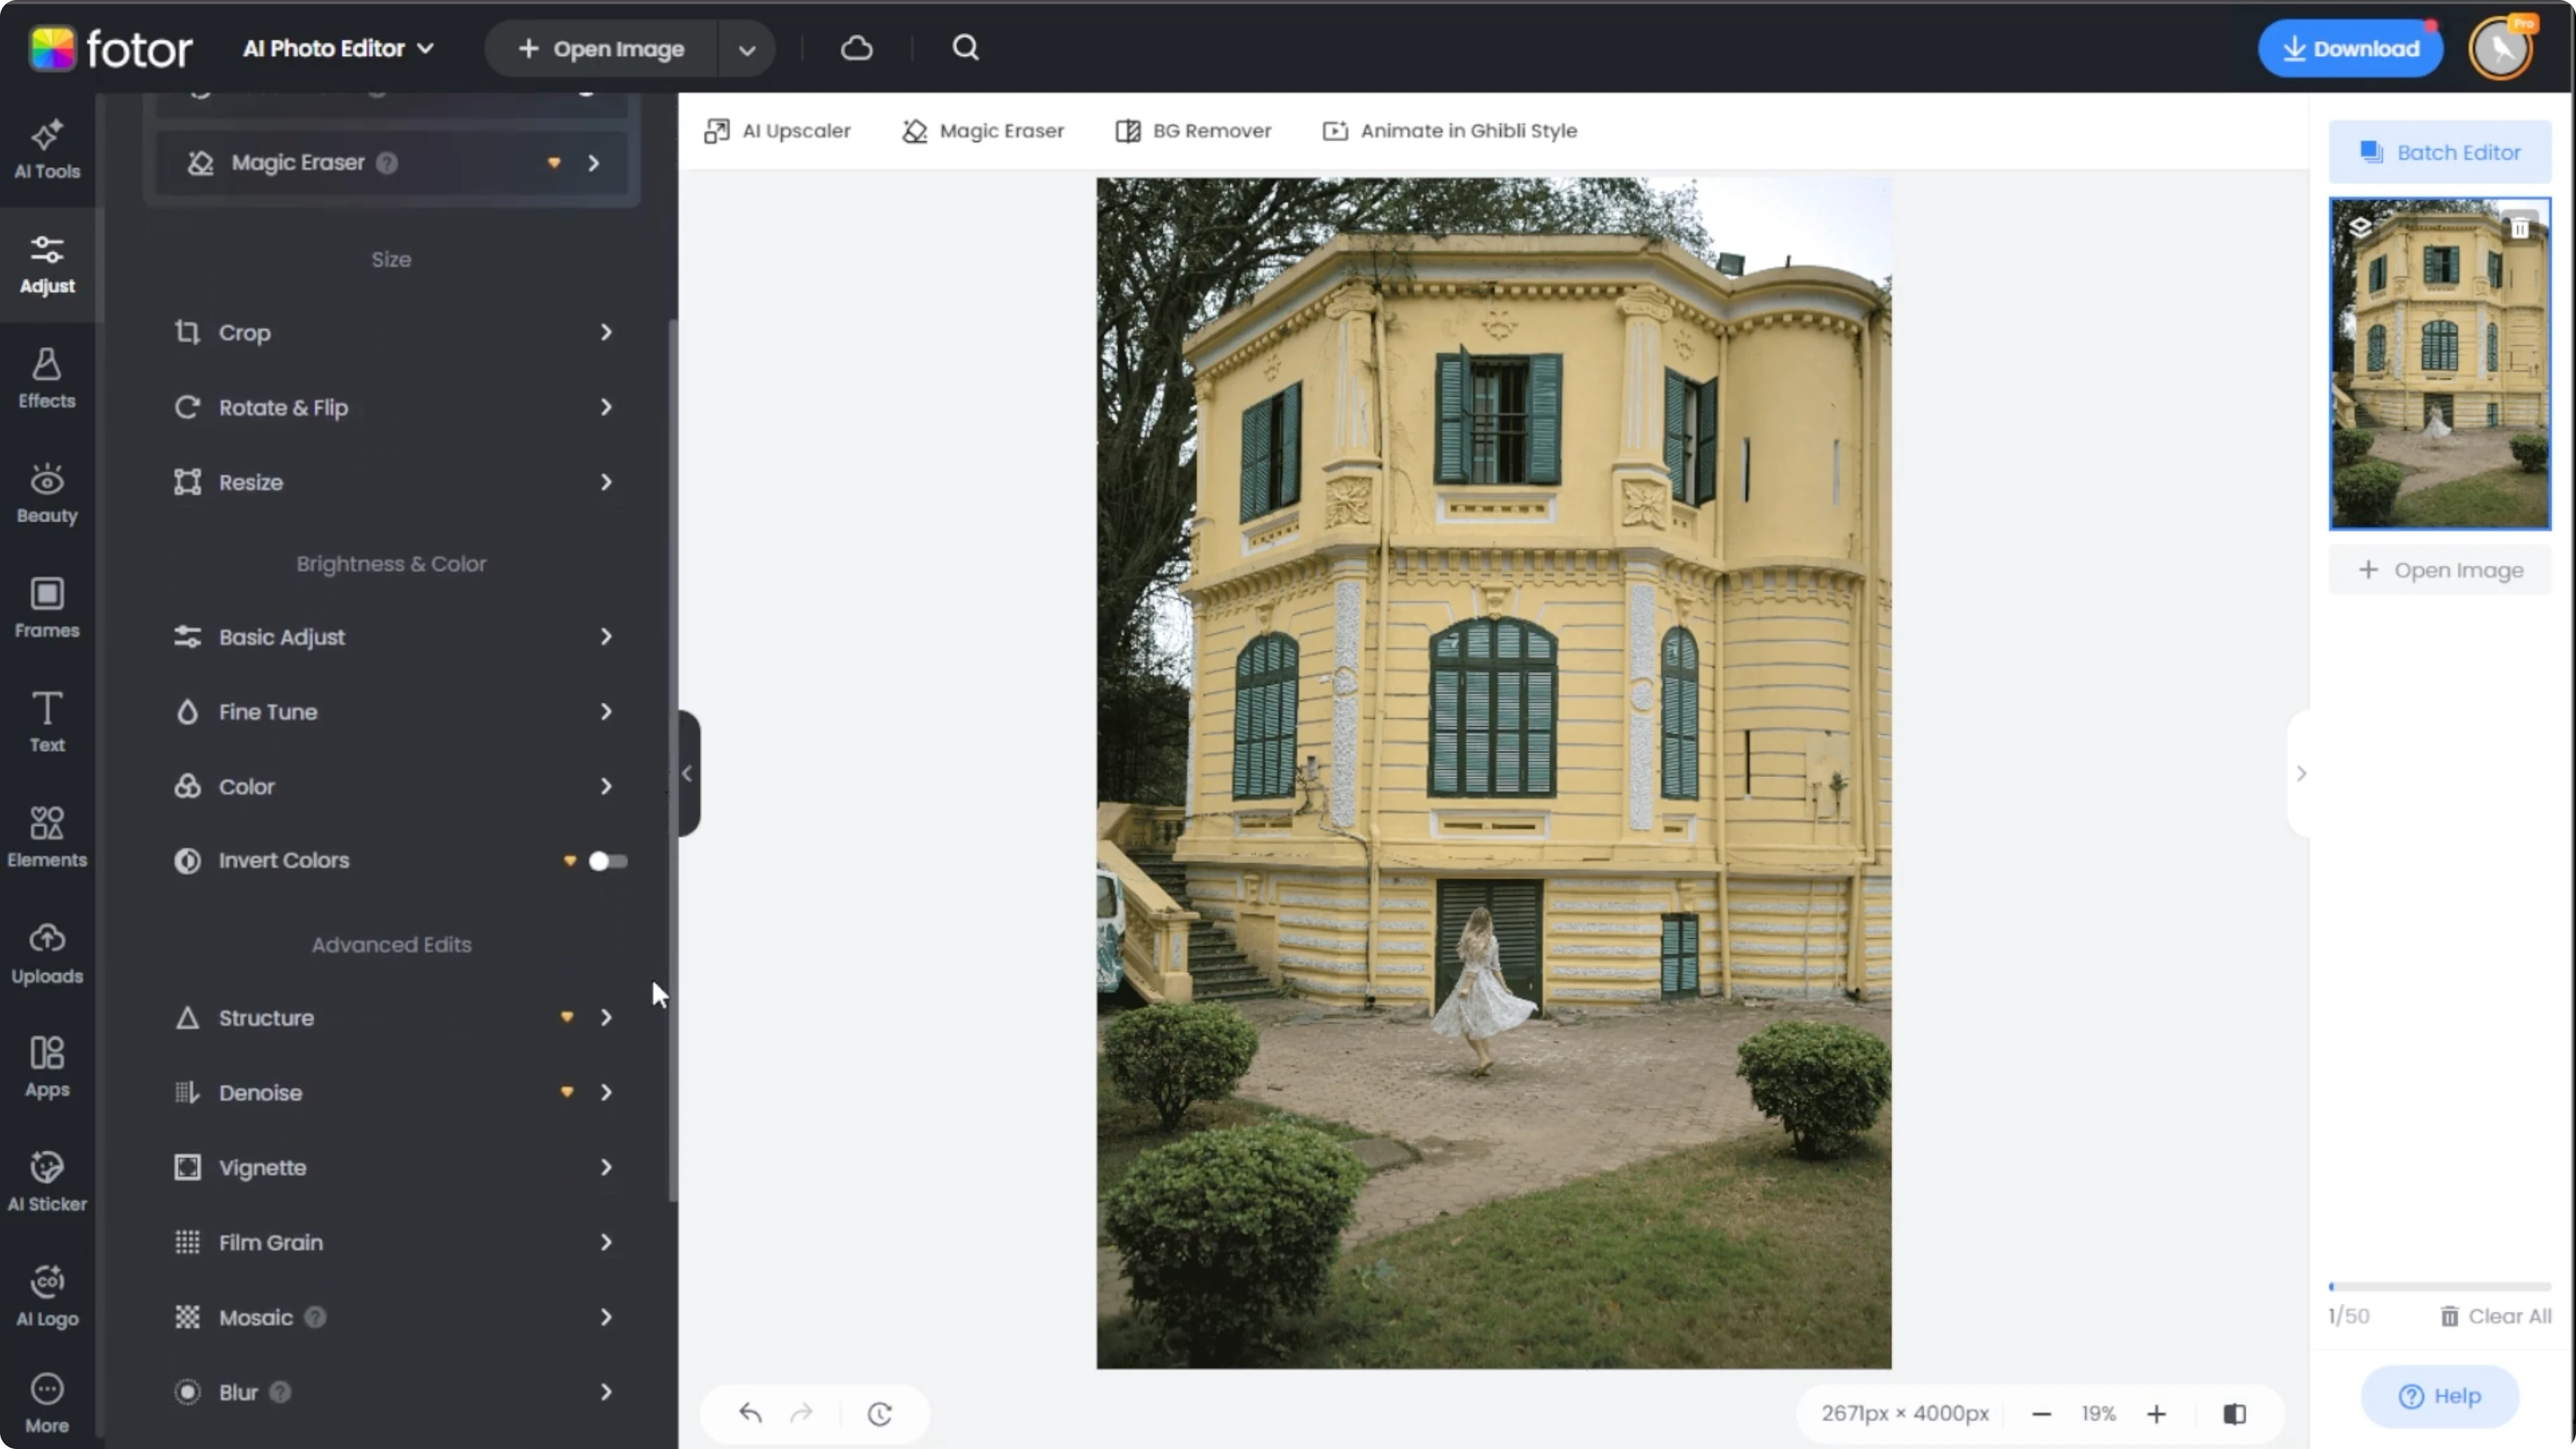Click the Download button
Image resolution: width=2576 pixels, height=1449 pixels.
2350,48
